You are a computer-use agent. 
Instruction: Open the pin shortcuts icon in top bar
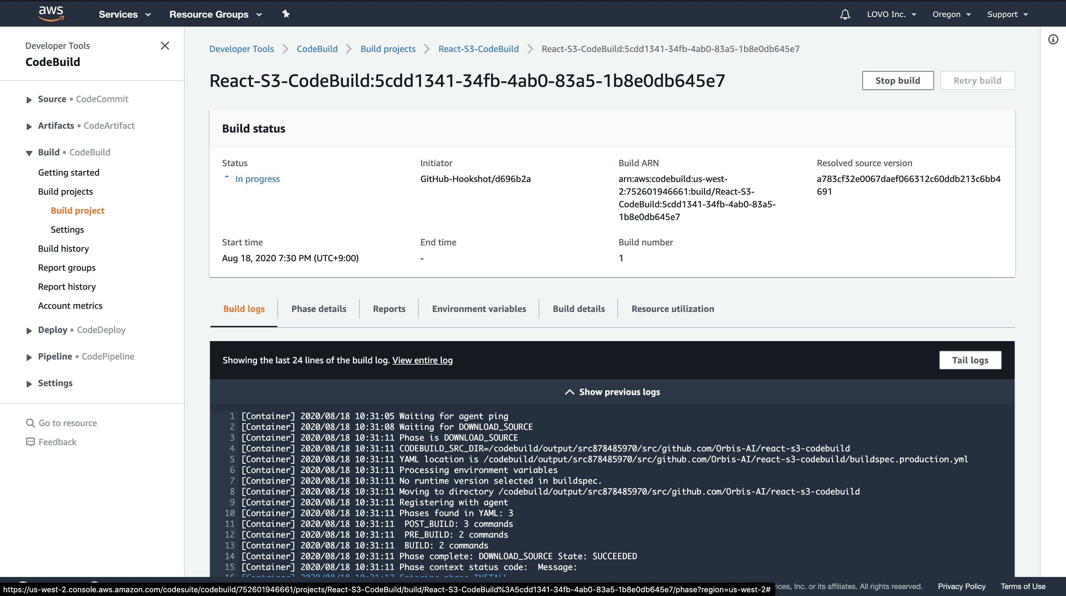click(286, 14)
